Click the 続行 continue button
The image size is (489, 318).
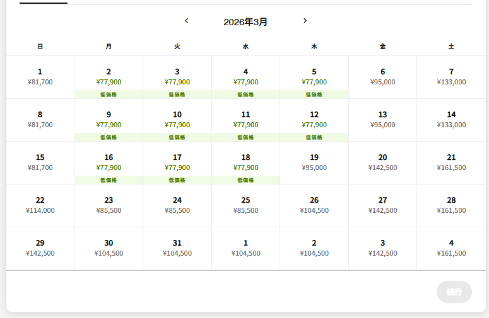[454, 292]
